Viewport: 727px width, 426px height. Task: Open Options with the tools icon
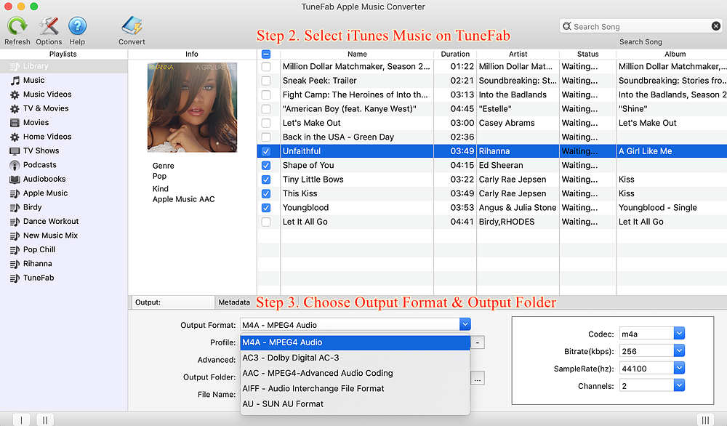click(x=49, y=27)
